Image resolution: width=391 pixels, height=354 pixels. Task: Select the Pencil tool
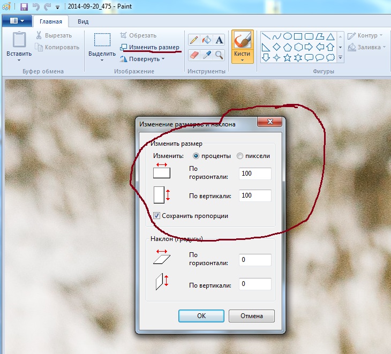pos(194,40)
